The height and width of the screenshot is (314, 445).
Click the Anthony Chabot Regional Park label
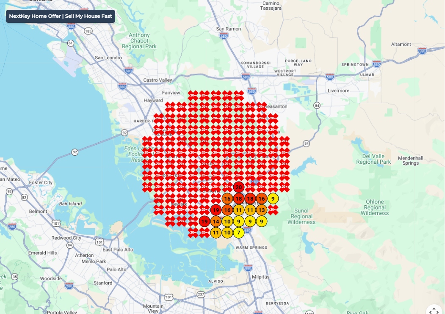[x=139, y=41]
